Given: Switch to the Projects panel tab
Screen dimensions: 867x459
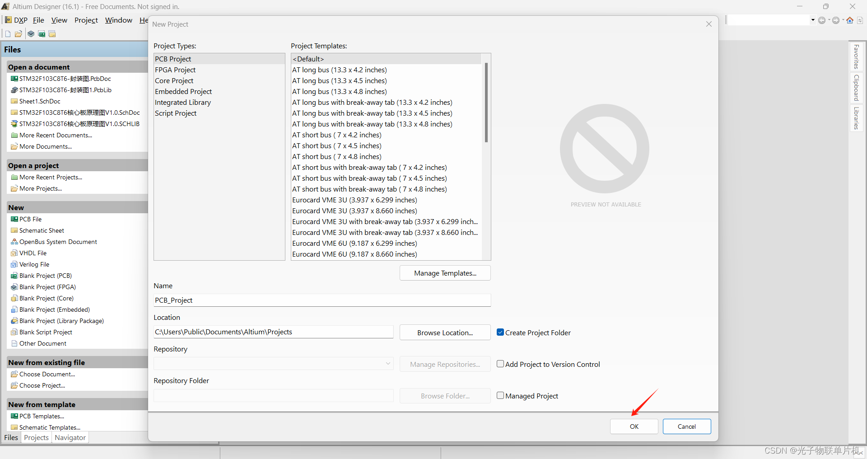Looking at the screenshot, I should 36,437.
